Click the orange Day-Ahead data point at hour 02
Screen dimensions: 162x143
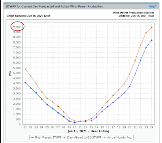[x=31, y=76]
